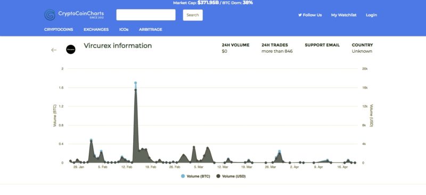
Task: Open the EXCHANGES menu
Action: pos(96,29)
